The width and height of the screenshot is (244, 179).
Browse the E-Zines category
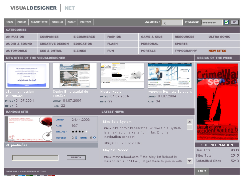coord(80,51)
